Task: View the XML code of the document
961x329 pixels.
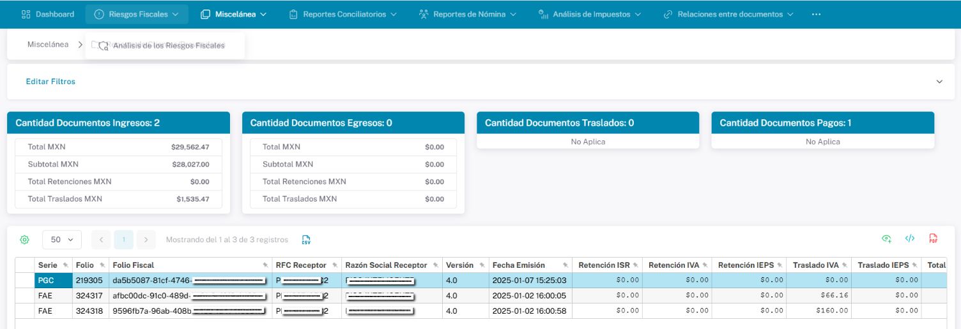Action: [x=910, y=239]
